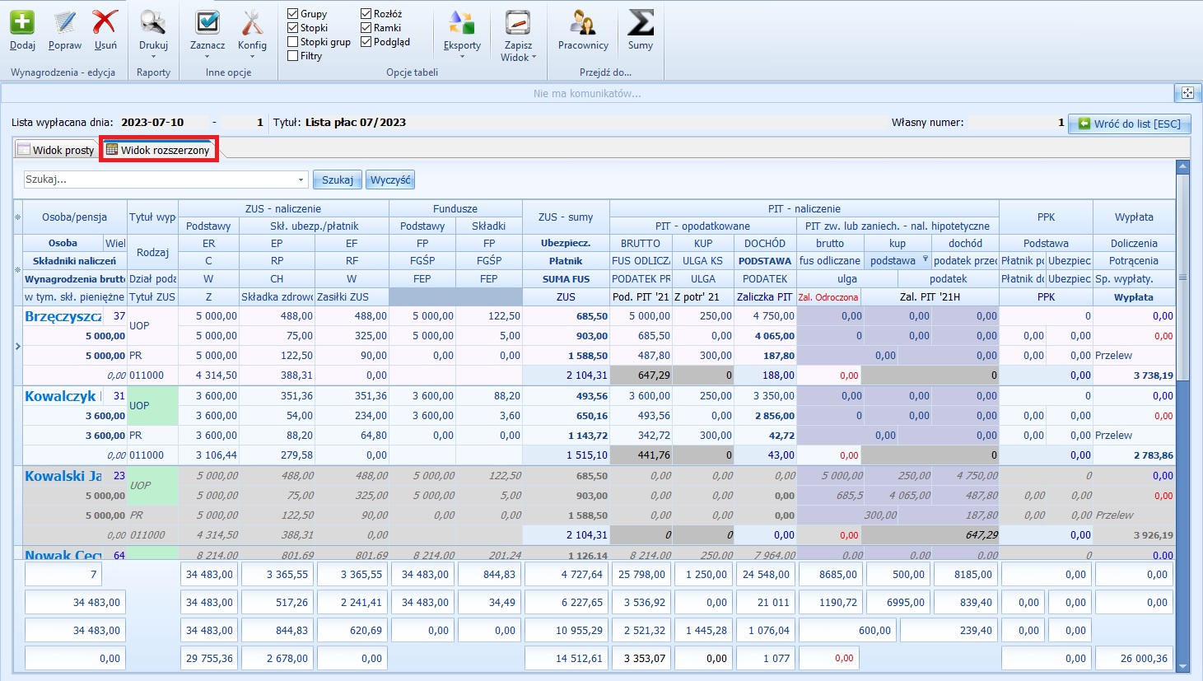1203x681 pixels.
Task: Click the Zal. Odroczona red header cell
Action: 828,297
